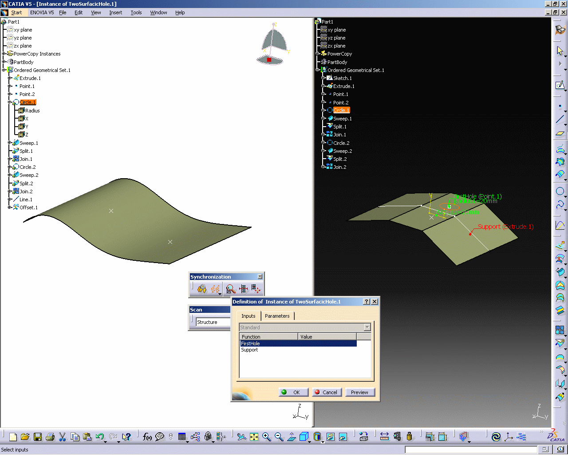Open the Insert menu
Screen dimensions: 568x455
click(x=115, y=12)
